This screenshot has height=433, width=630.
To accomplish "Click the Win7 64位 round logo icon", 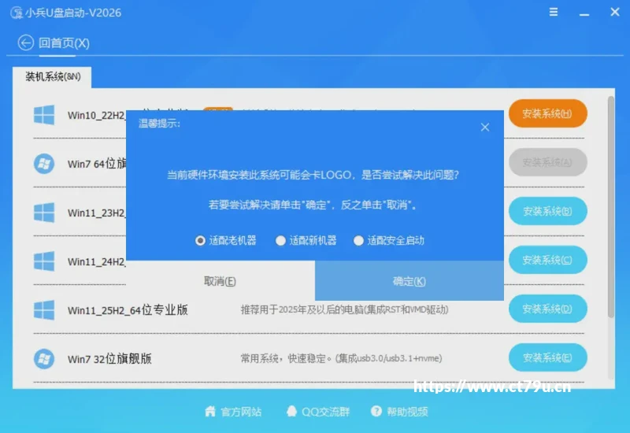I will [44, 164].
